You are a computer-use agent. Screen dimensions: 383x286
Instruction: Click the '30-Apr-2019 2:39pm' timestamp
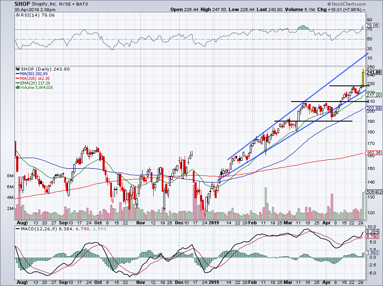point(35,10)
